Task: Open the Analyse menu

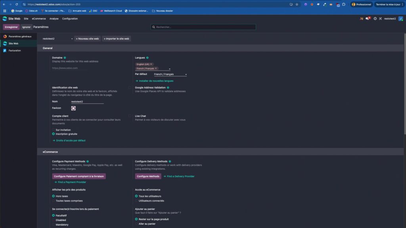Action: 54,19
